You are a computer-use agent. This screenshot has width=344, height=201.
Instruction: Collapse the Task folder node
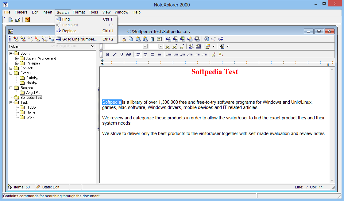tap(11, 102)
